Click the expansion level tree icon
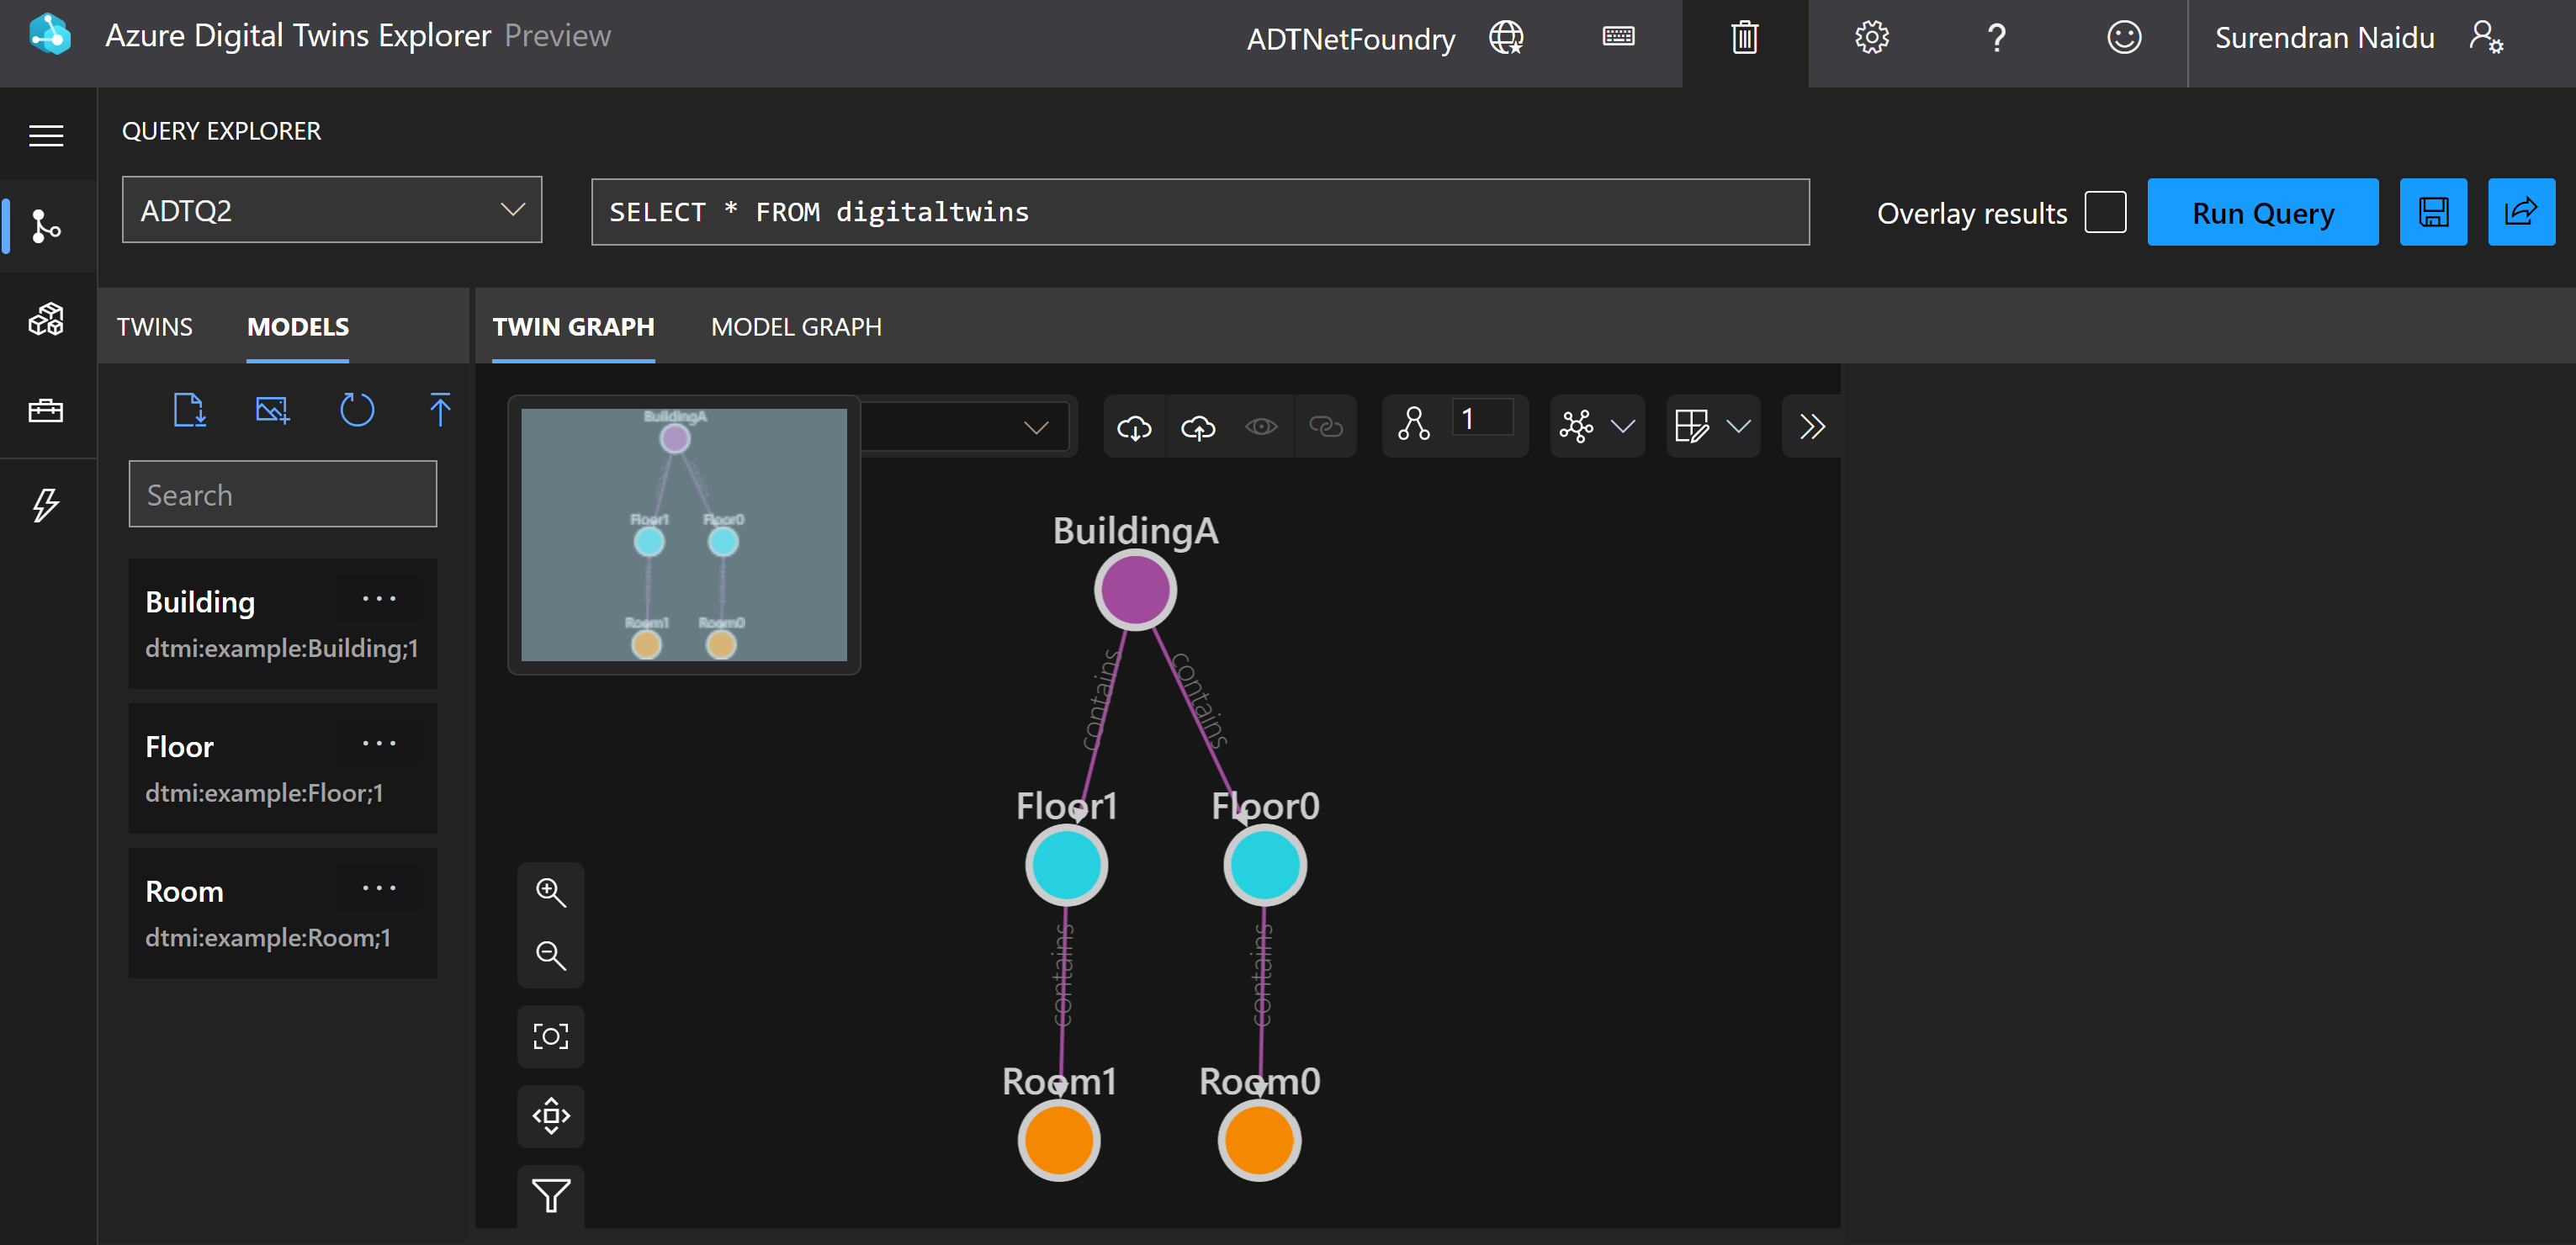2576x1245 pixels. (1414, 425)
